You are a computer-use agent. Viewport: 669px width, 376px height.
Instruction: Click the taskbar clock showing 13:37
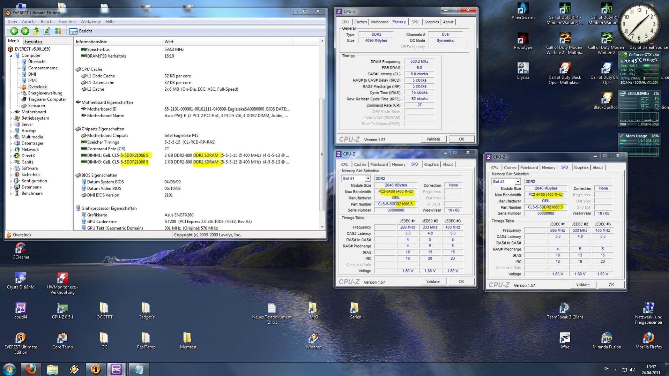pos(651,369)
